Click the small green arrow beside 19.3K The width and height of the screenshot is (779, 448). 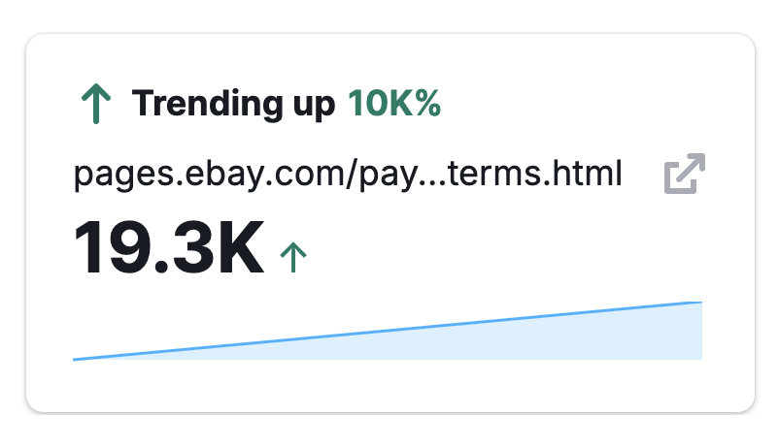[x=293, y=256]
